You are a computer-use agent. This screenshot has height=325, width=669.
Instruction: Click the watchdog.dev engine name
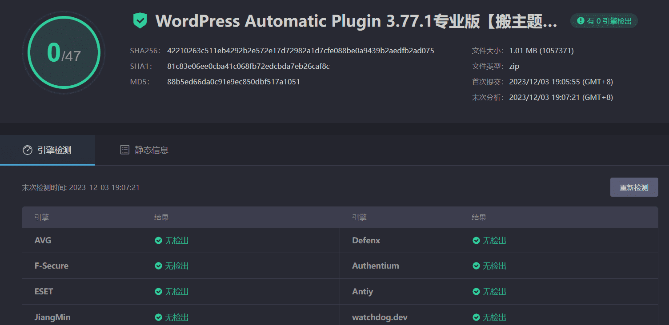pyautogui.click(x=380, y=317)
